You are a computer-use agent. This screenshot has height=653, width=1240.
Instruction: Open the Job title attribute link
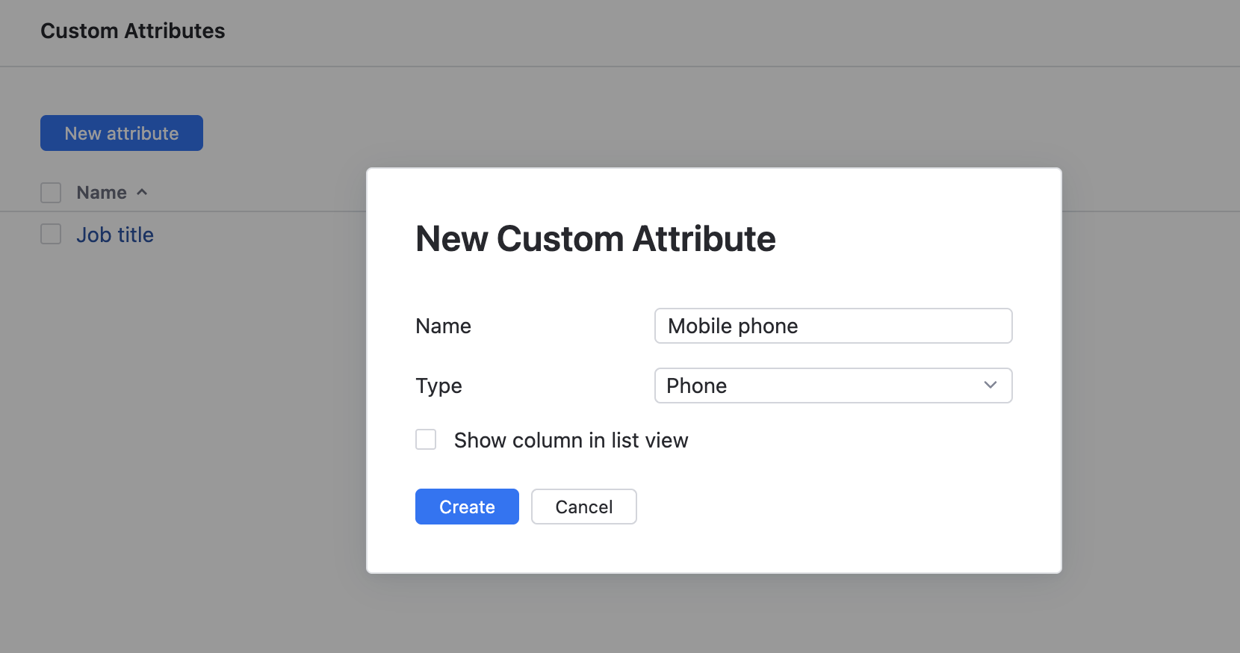(x=115, y=235)
